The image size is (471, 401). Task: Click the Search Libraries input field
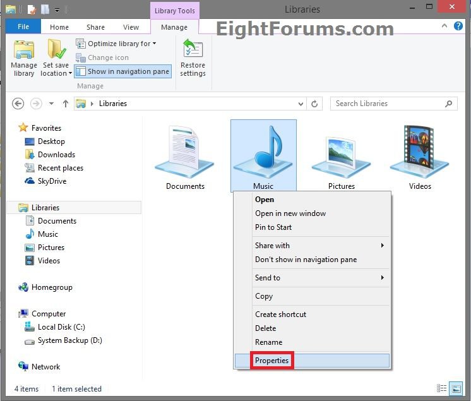(388, 104)
